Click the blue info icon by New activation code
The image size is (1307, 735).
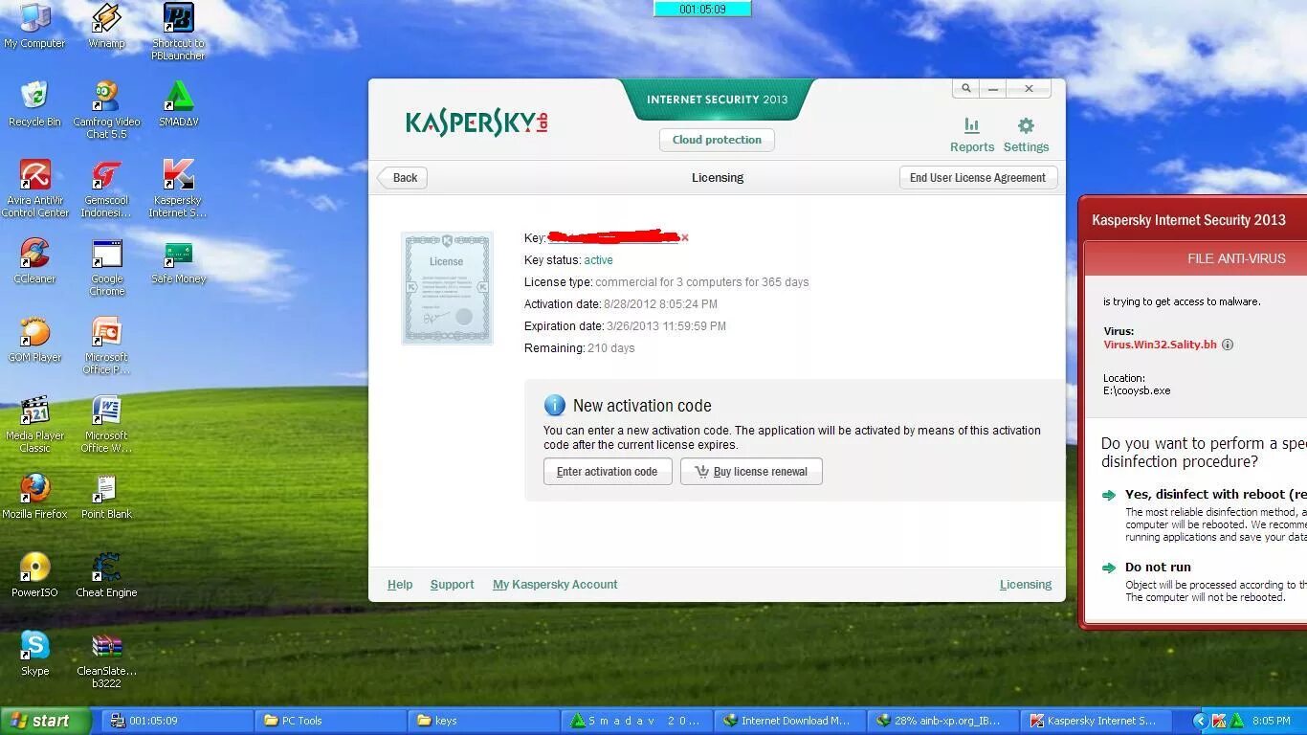(554, 405)
